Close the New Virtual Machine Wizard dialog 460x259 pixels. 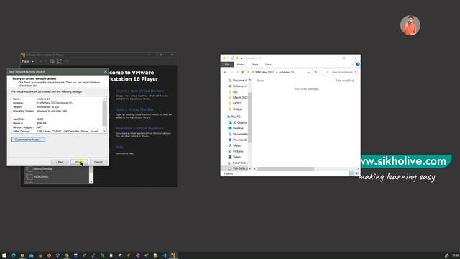106,71
